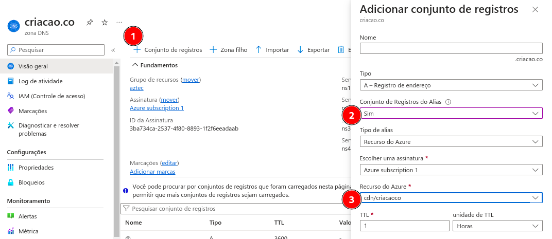Click Importar in the toolbar
Image resolution: width=552 pixels, height=239 pixels.
pos(272,50)
